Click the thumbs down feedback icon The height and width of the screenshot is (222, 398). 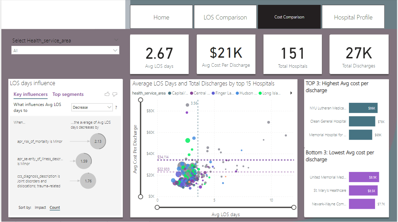tap(115, 94)
